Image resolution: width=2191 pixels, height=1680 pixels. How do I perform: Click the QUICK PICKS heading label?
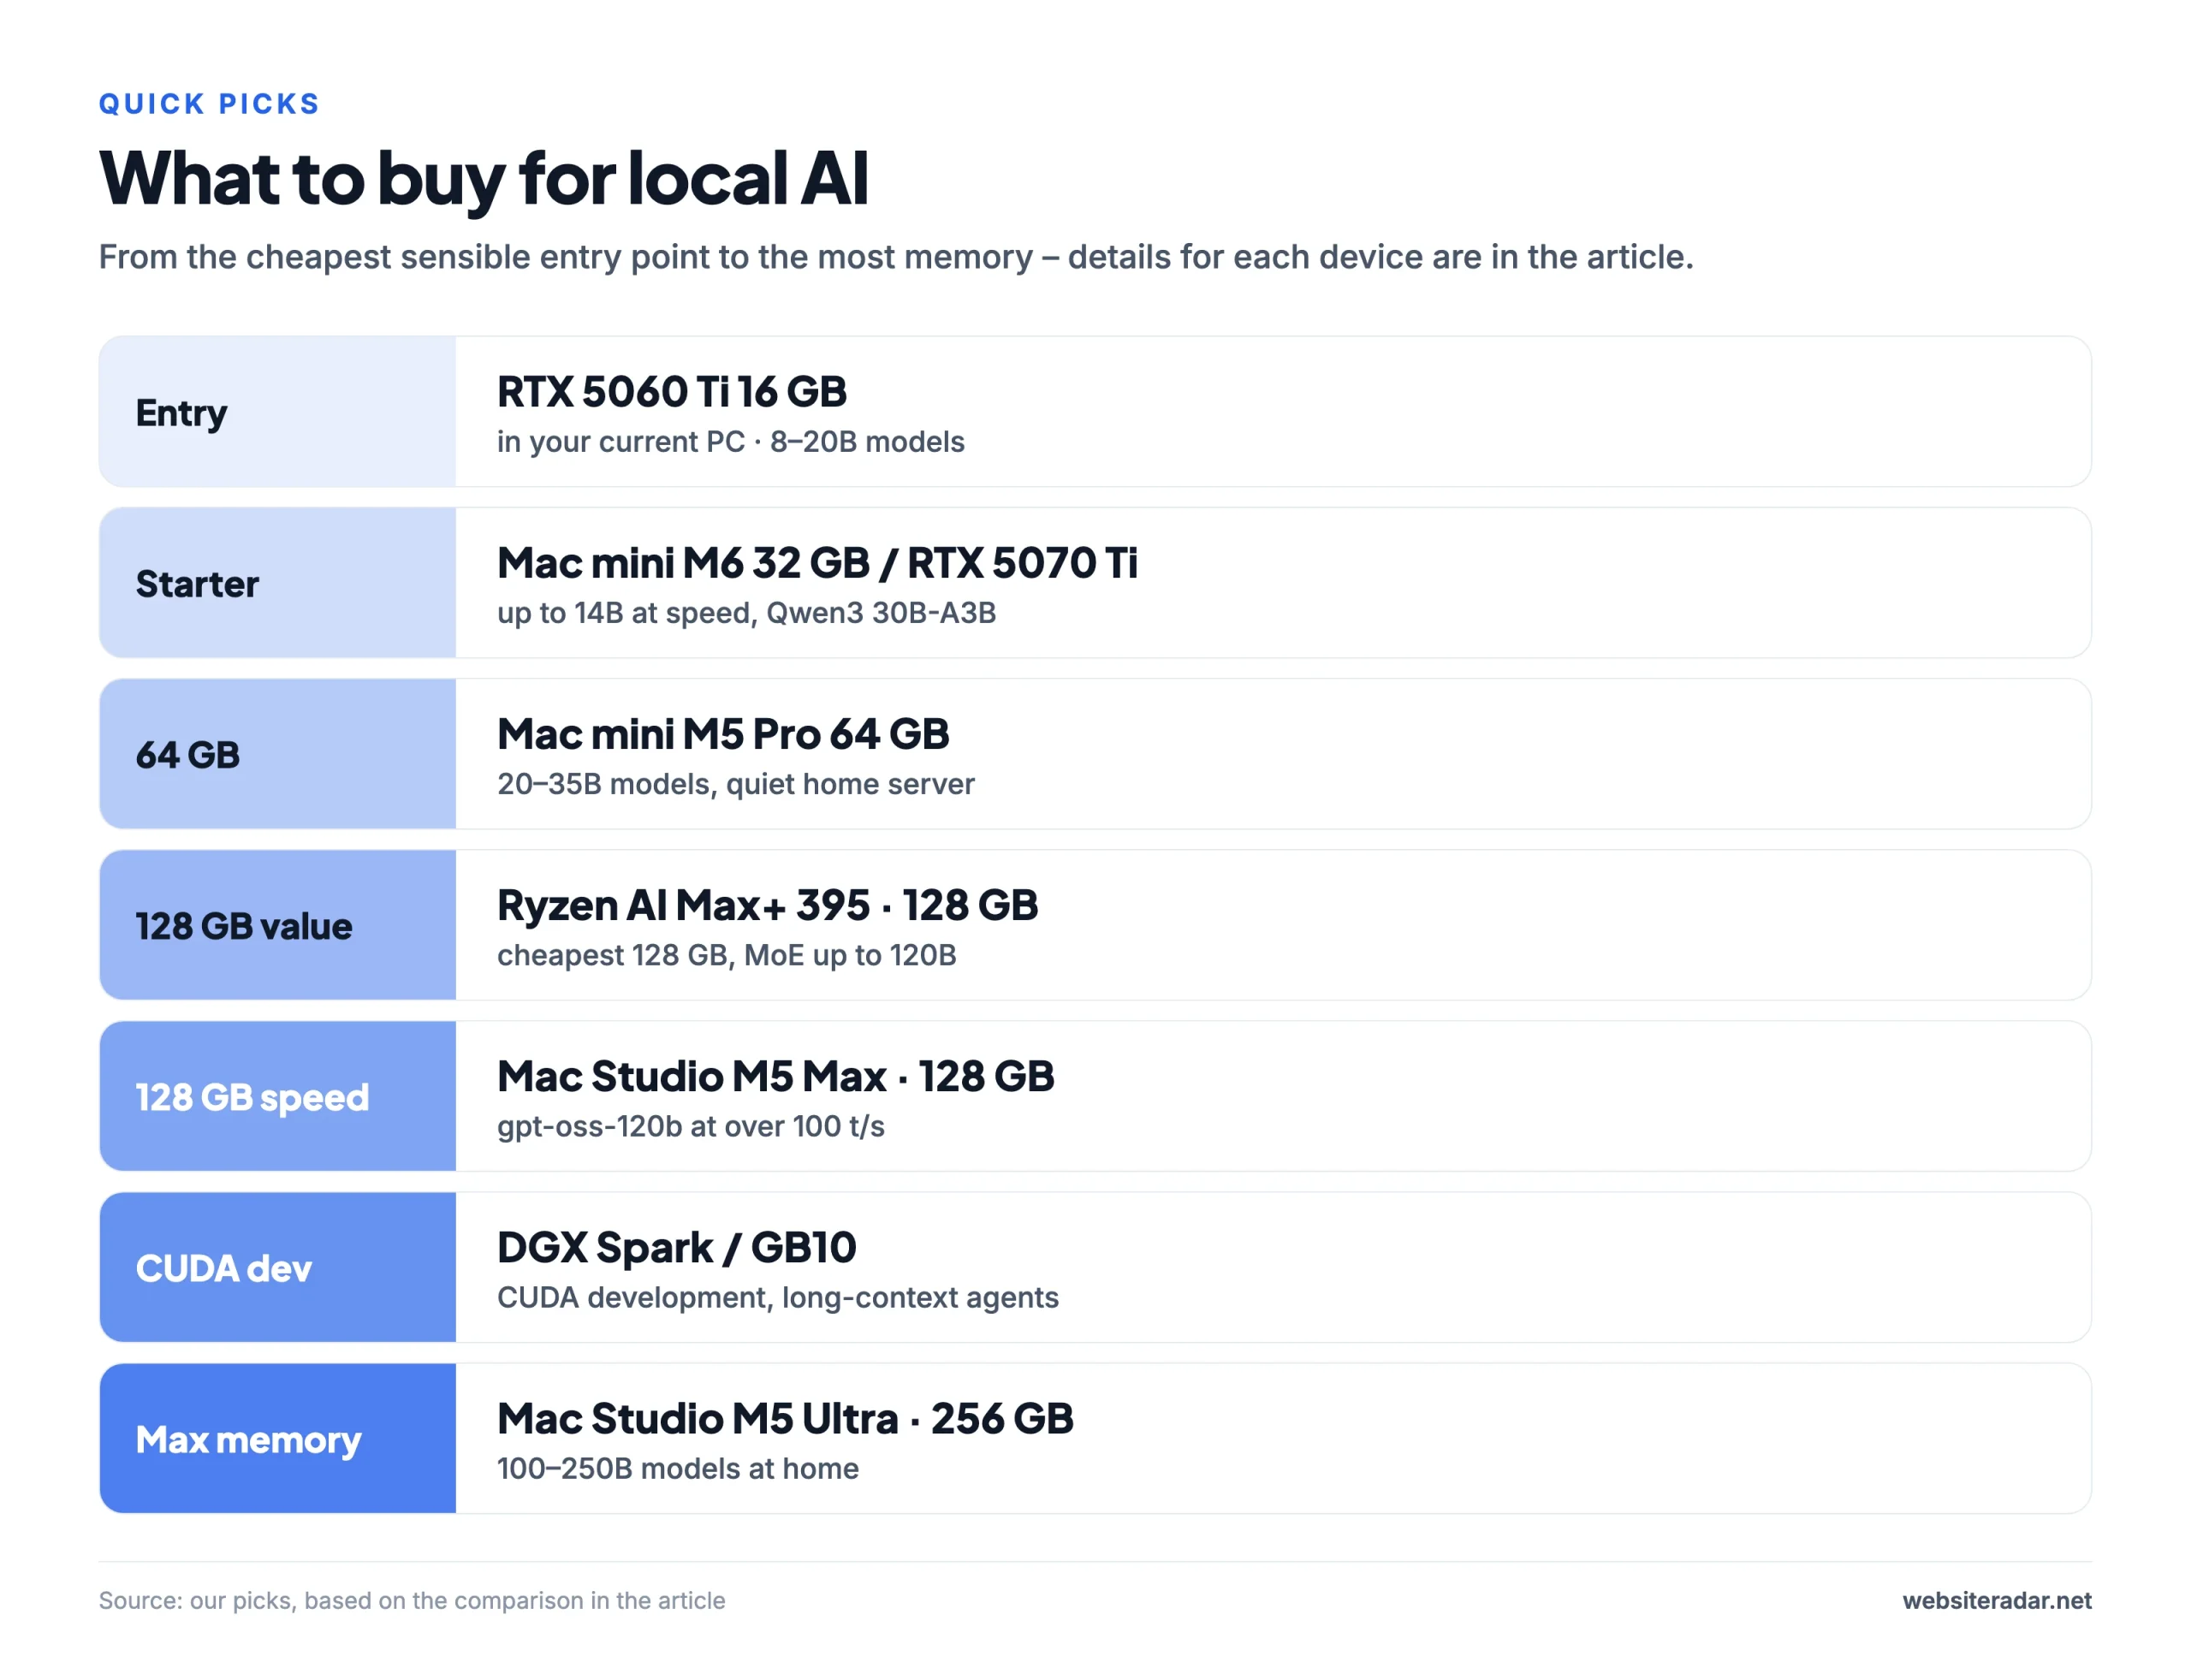209,104
